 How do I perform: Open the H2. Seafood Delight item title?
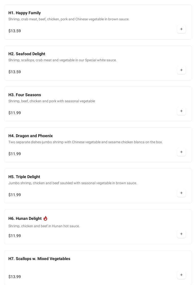[27, 54]
